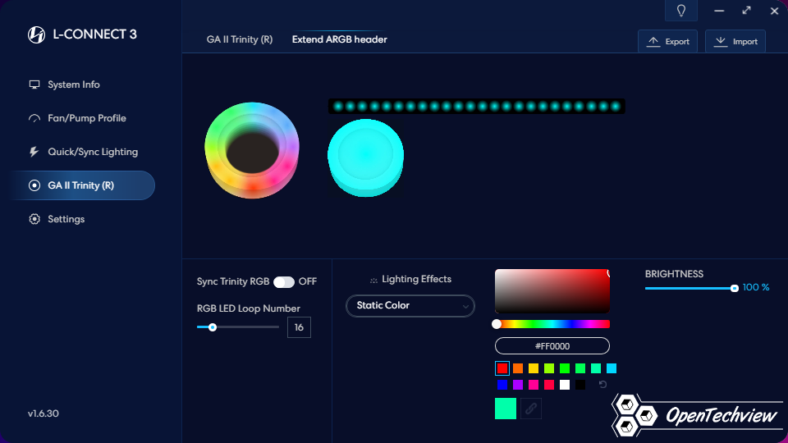Click the lightbulb icon in title bar

click(x=681, y=11)
